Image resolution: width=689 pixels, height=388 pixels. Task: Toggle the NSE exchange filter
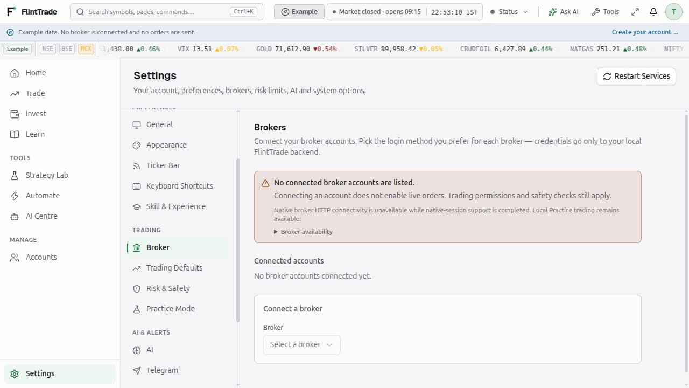coord(48,49)
